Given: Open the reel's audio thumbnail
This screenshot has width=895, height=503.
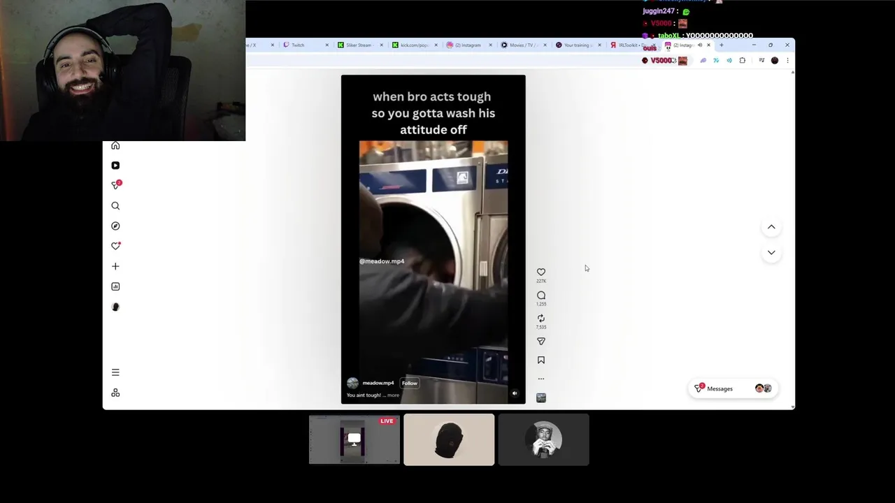Looking at the screenshot, I should click(x=541, y=398).
